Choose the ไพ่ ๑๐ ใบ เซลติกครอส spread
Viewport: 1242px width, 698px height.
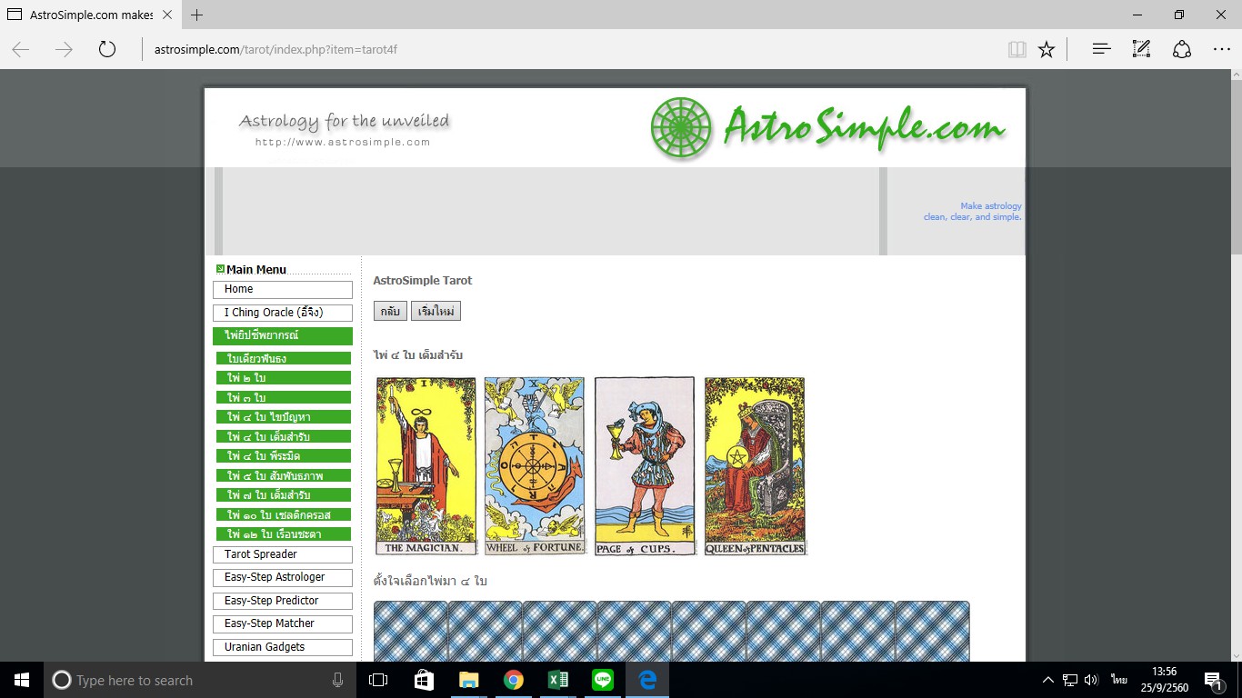(x=284, y=514)
